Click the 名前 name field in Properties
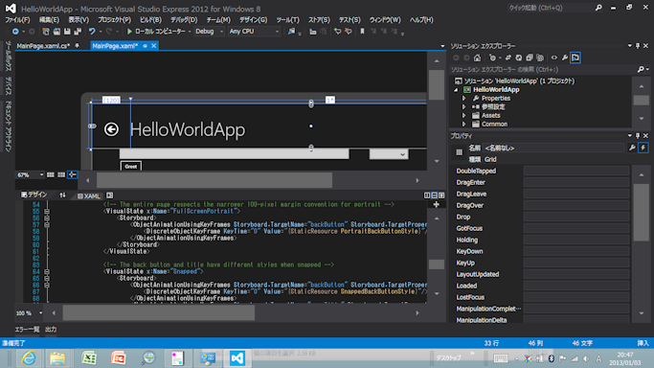 tap(553, 148)
